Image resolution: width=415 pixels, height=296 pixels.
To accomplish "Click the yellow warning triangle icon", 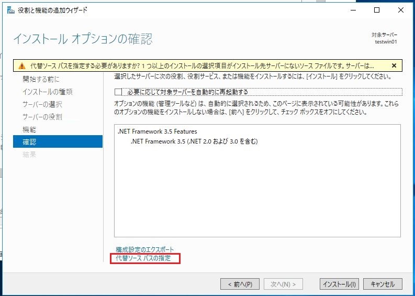I will pos(22,66).
